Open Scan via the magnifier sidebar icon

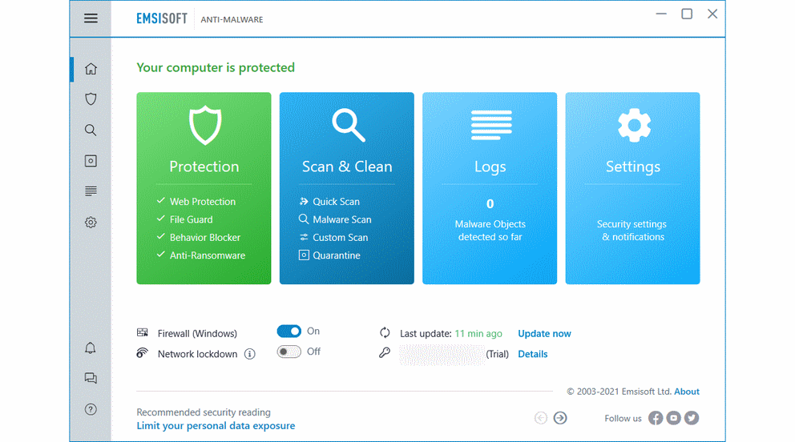pyautogui.click(x=91, y=131)
